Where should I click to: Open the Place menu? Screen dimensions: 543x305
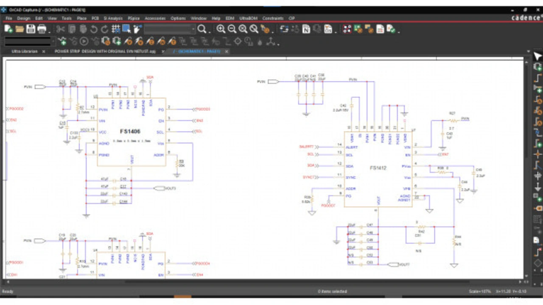(82, 18)
